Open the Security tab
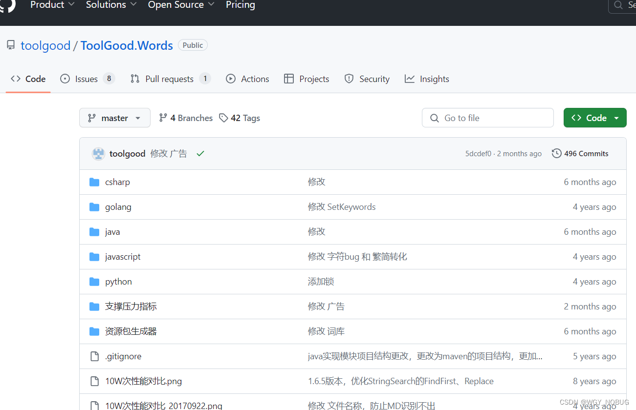 367,79
